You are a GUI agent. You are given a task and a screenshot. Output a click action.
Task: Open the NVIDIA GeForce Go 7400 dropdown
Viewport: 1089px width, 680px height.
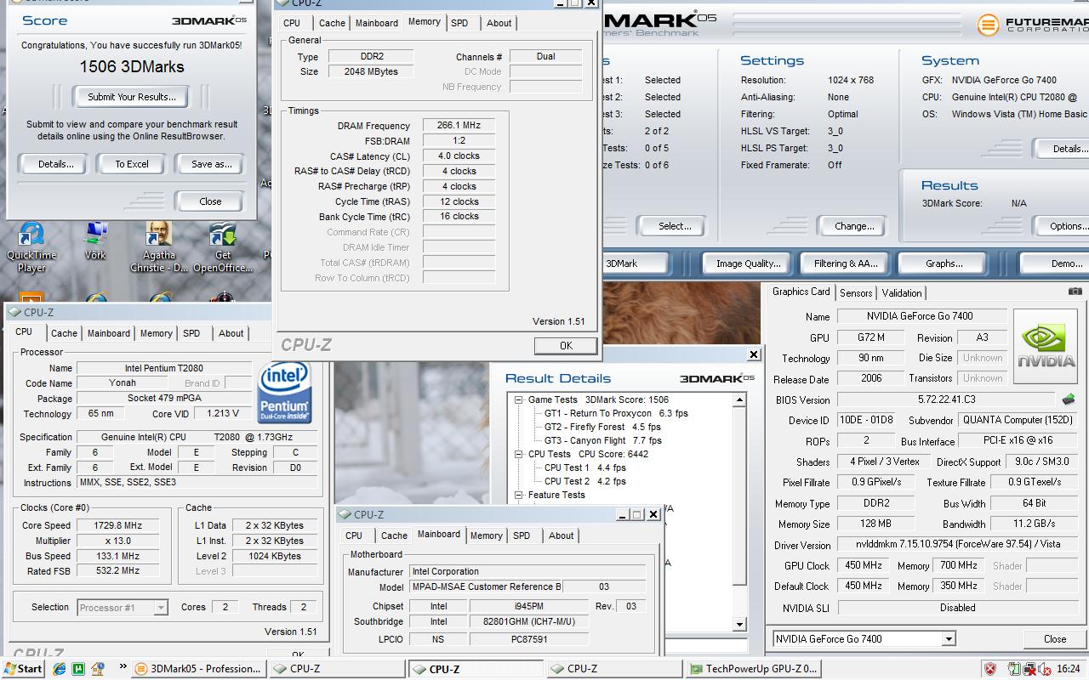(x=949, y=639)
